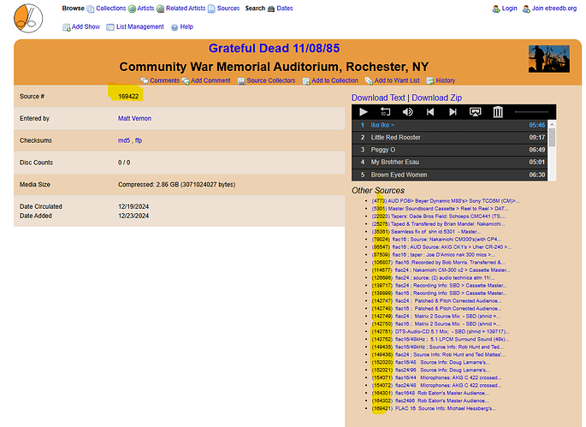Open the Sources browse link

pos(228,9)
